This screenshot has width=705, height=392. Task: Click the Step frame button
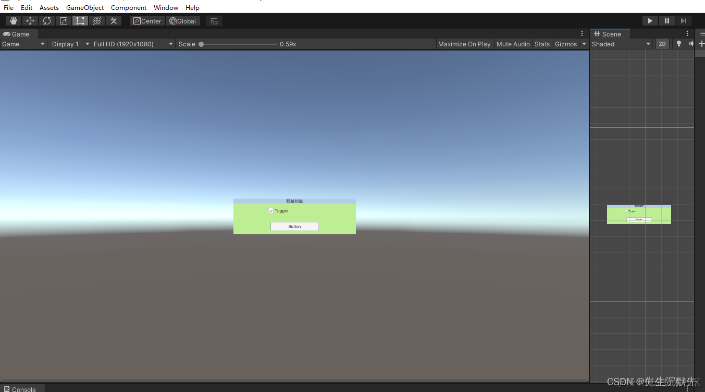coord(684,21)
